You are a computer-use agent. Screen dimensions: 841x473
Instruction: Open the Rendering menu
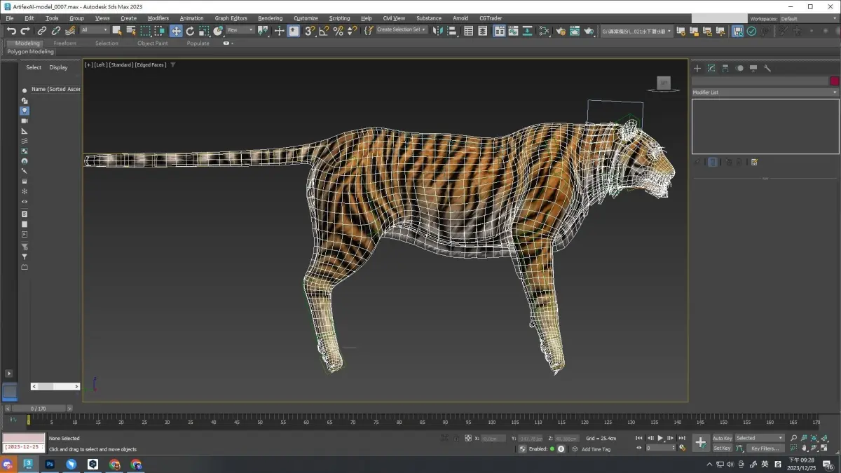[270, 18]
